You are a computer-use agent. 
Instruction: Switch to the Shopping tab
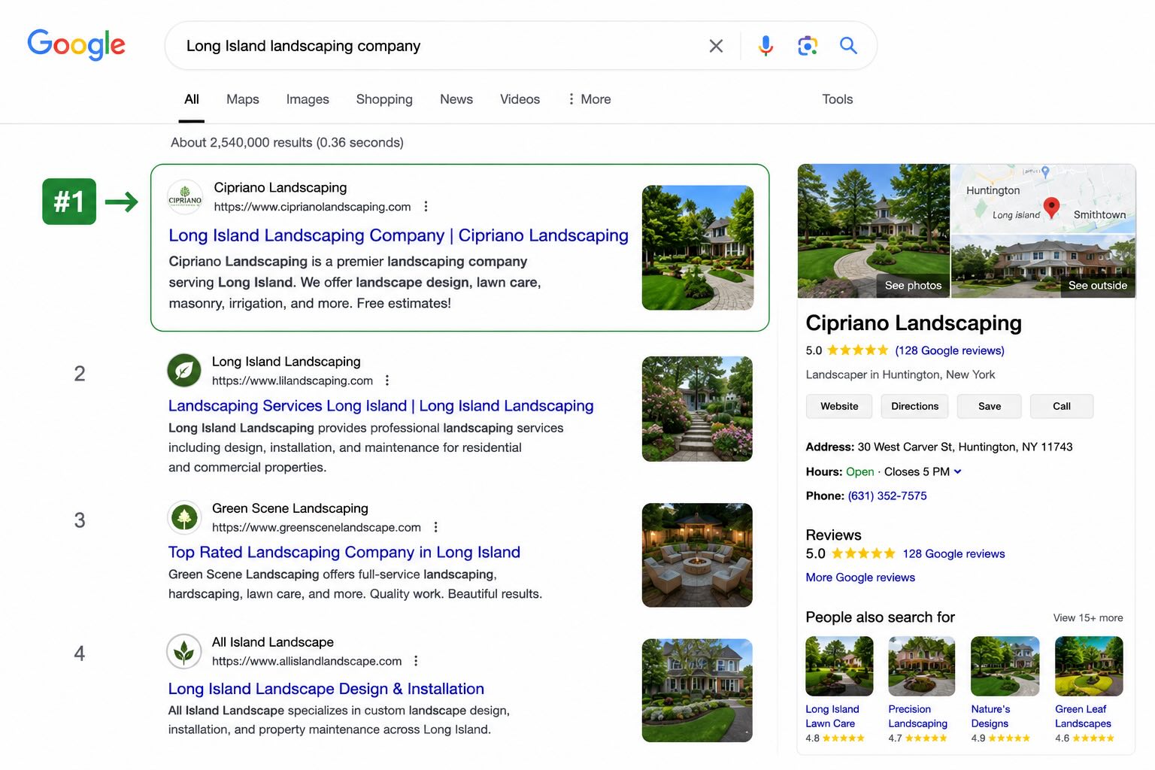coord(384,99)
